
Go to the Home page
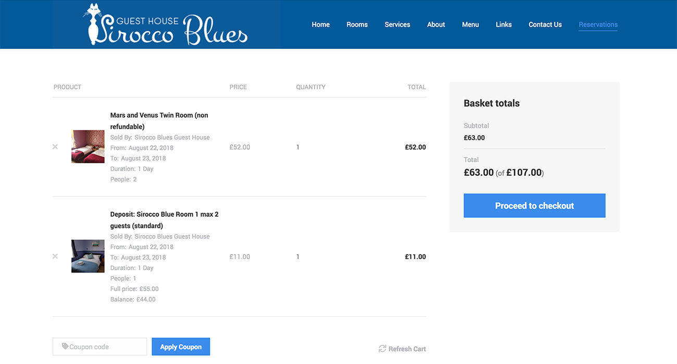tap(320, 24)
